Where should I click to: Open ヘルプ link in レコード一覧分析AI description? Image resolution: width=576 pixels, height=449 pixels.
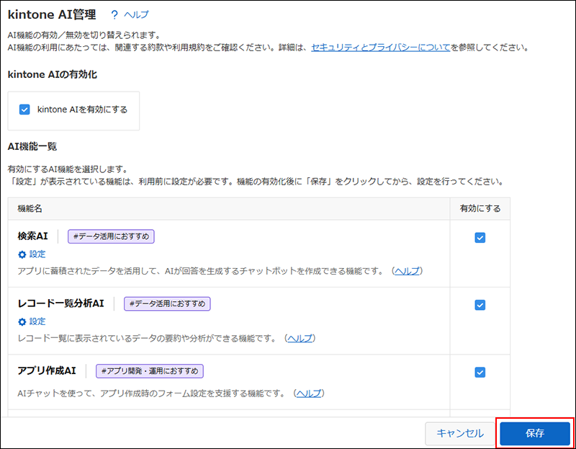click(x=300, y=338)
